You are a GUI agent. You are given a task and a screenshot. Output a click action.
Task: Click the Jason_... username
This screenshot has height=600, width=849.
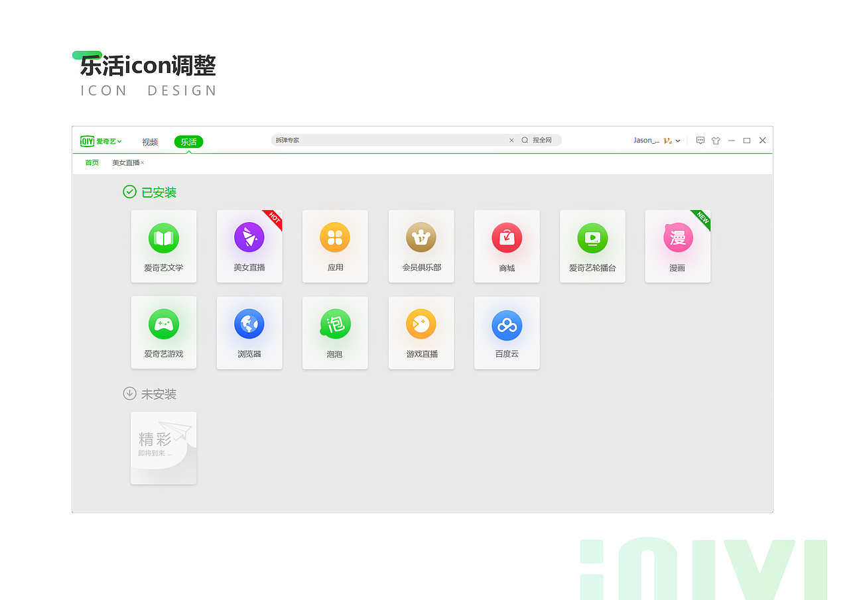tap(646, 141)
